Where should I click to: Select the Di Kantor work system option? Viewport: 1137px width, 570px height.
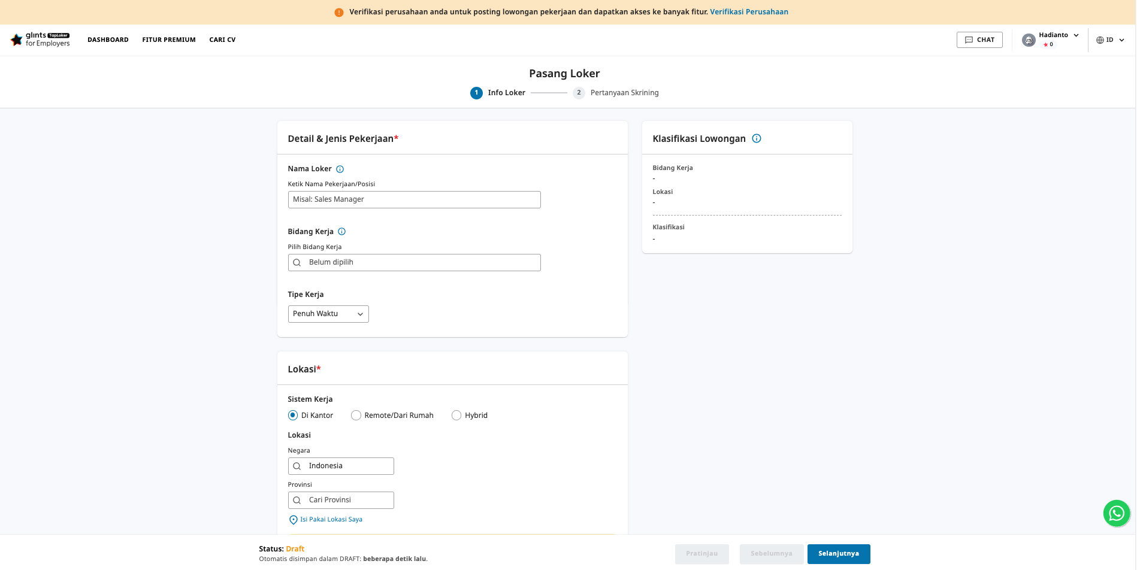(293, 416)
